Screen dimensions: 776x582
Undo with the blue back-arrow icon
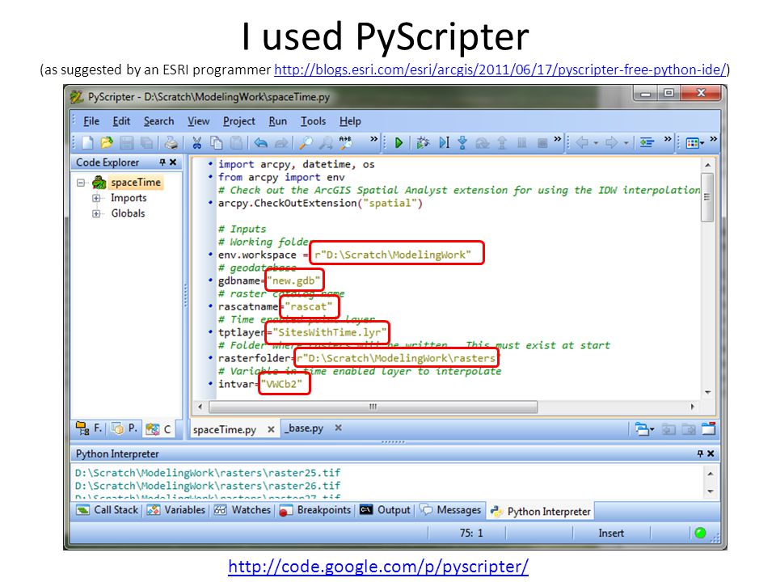[261, 142]
